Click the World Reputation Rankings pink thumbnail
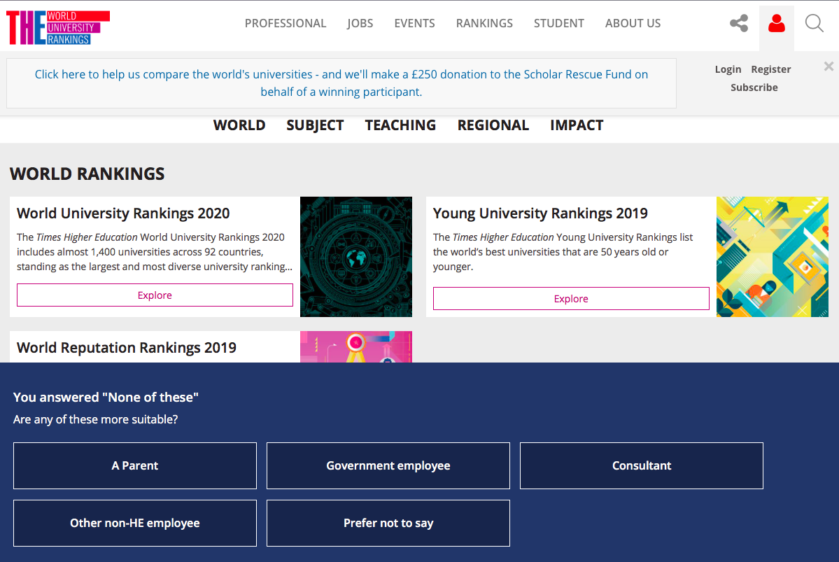This screenshot has width=839, height=562. [356, 347]
